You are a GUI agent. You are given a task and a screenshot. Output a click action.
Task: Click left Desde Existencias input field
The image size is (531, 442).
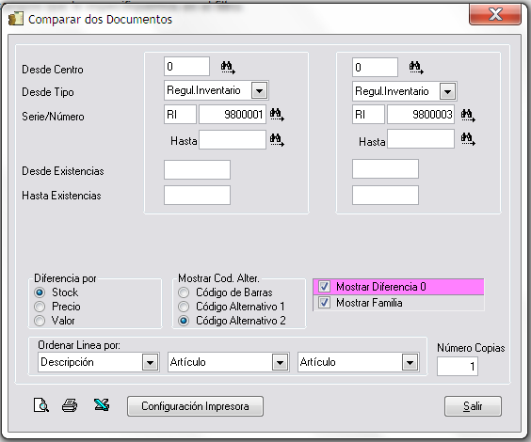(197, 170)
